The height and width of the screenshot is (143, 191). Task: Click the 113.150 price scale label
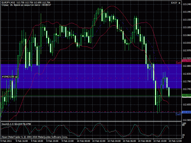pyautogui.click(x=187, y=20)
